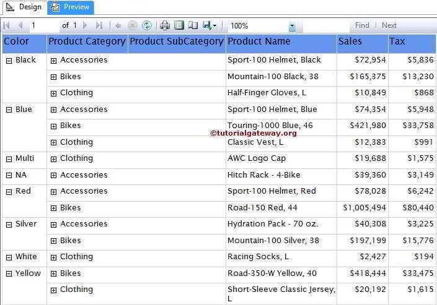
Task: Click the Product Name column header
Action: click(281, 44)
